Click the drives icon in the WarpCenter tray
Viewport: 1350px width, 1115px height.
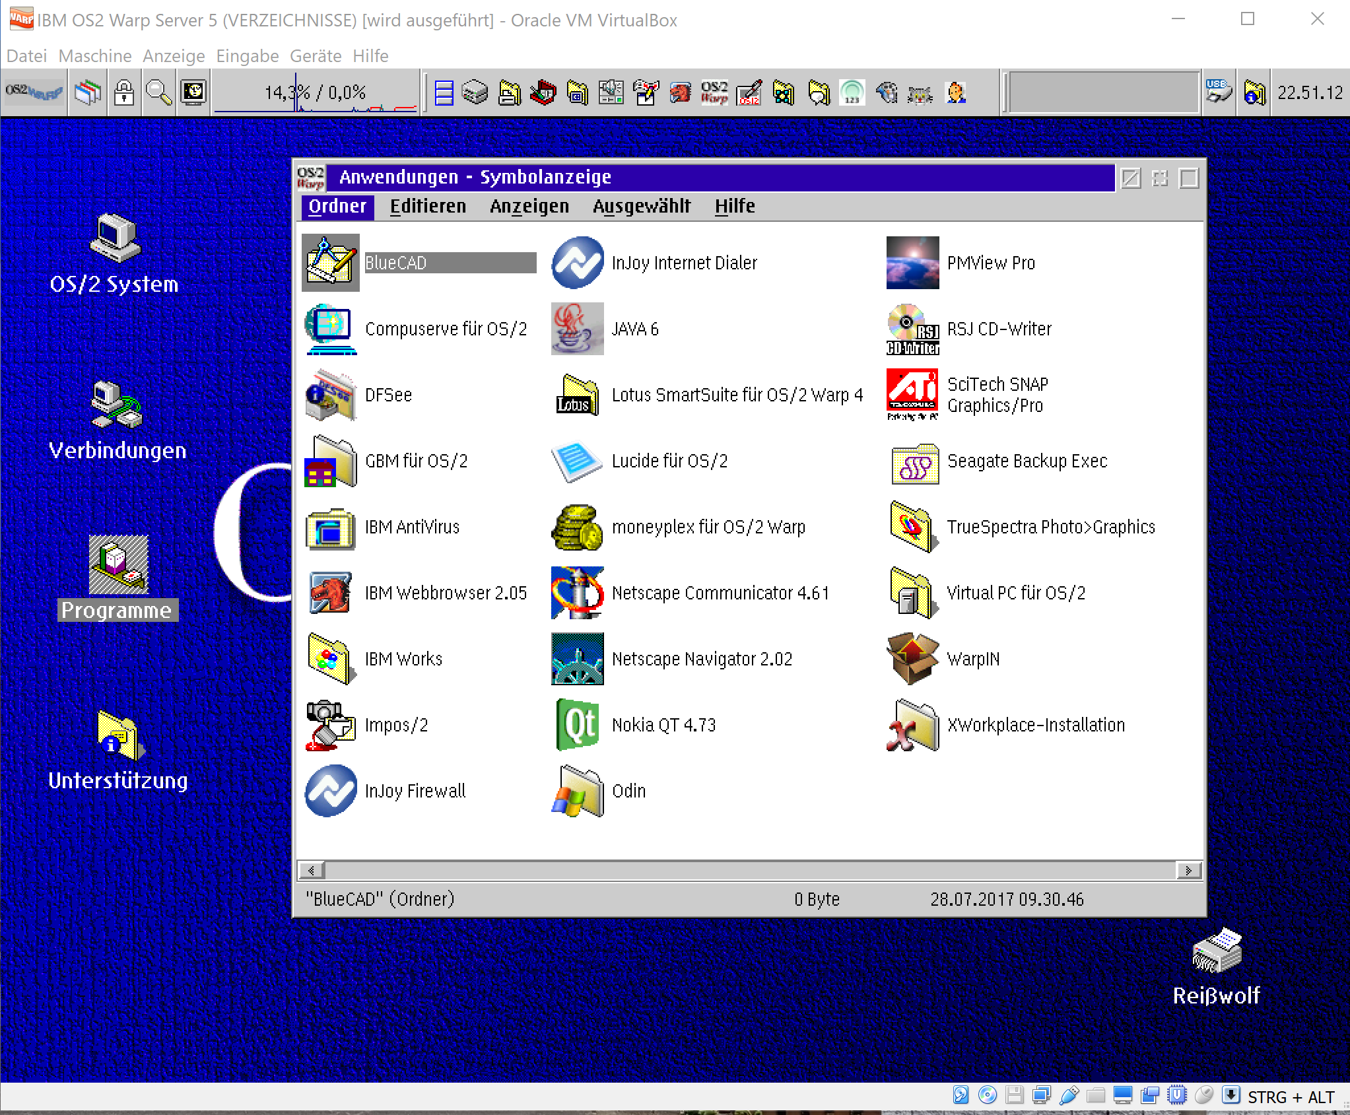point(475,93)
